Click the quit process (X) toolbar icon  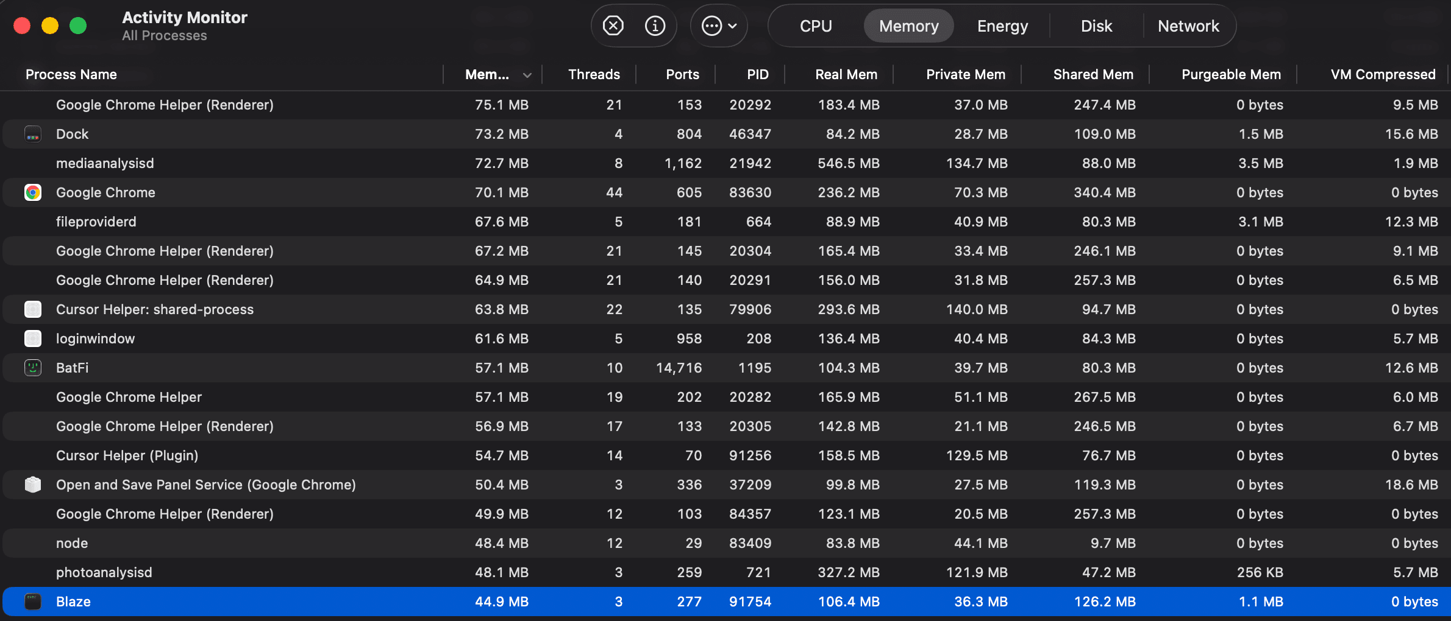613,26
